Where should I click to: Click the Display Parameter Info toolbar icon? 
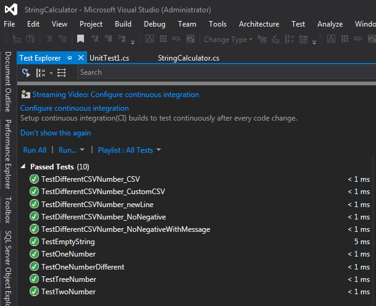30,39
